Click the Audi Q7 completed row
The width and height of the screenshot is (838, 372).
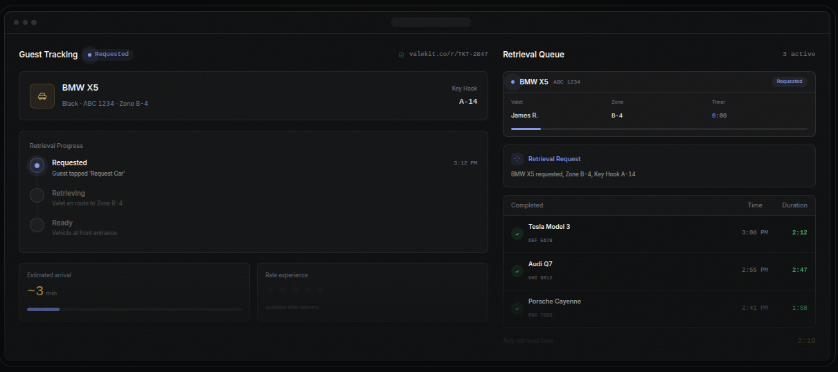(x=659, y=271)
